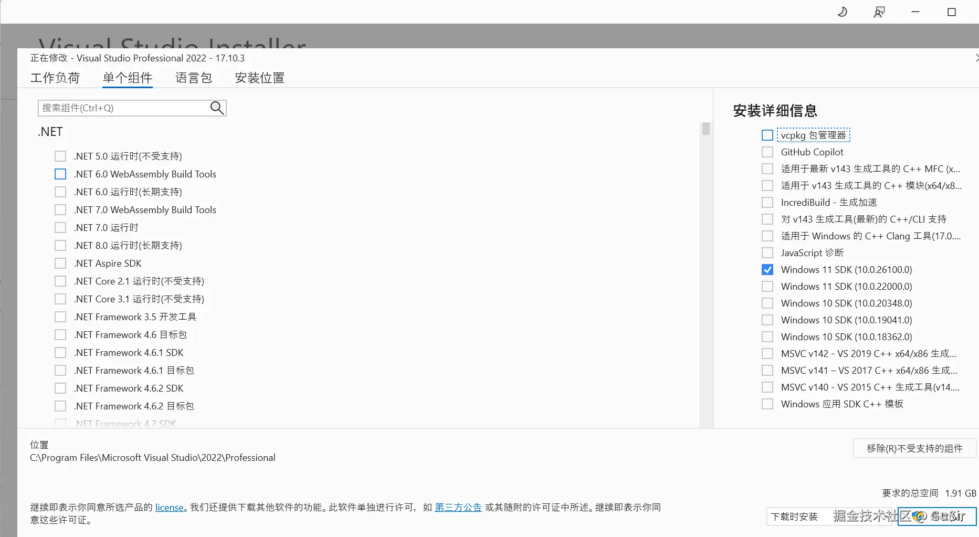
Task: Select Windows 11 SDK (10.0.22000.0) checkbox
Action: [767, 287]
